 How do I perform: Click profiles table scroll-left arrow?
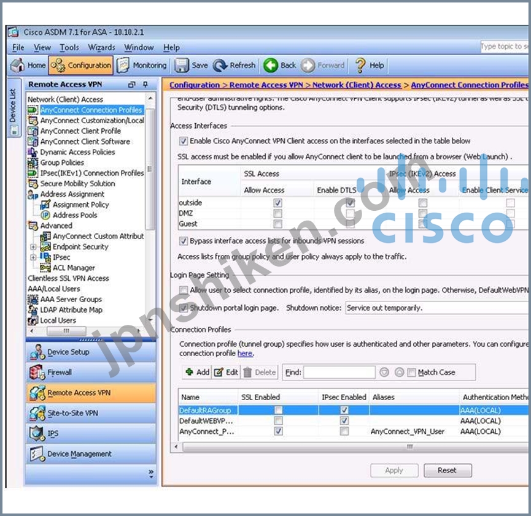pos(176,447)
